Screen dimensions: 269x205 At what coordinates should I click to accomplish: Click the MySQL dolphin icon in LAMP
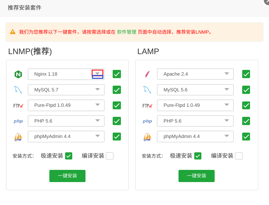[x=147, y=90]
